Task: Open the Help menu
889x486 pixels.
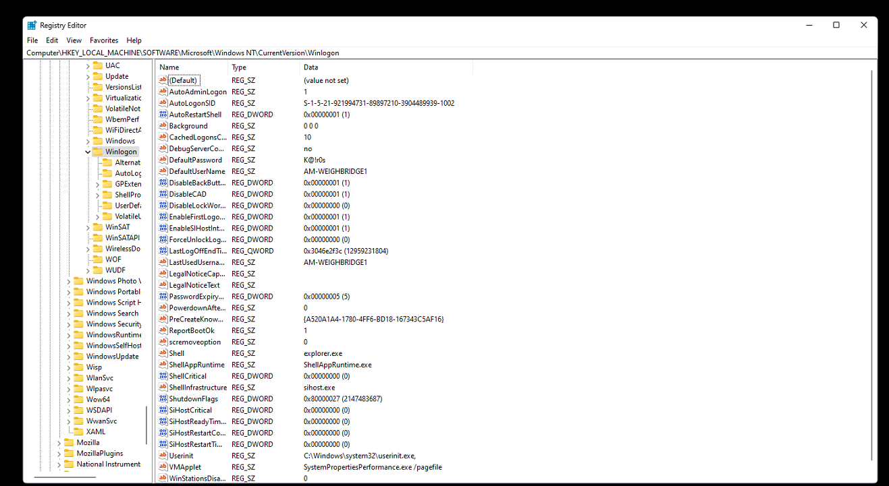Action: pyautogui.click(x=134, y=40)
